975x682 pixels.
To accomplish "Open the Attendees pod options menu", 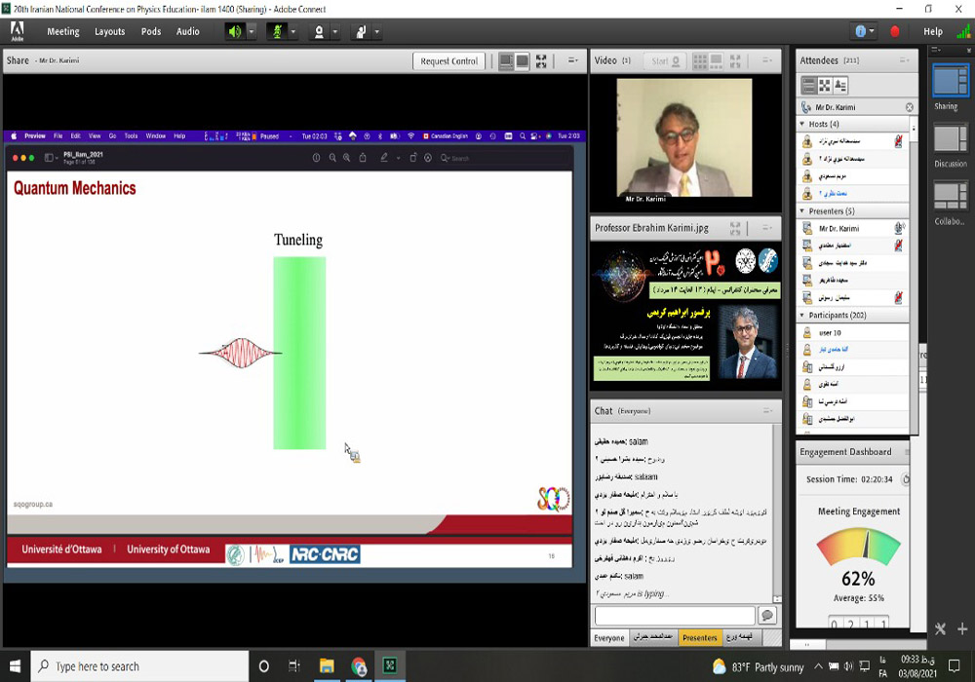I will click(x=908, y=60).
